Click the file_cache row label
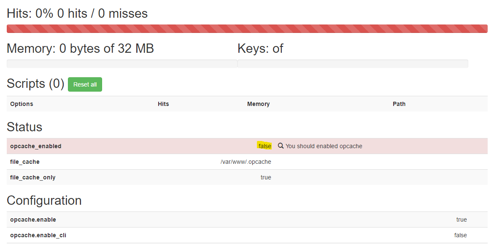This screenshot has width=494, height=244. 25,162
